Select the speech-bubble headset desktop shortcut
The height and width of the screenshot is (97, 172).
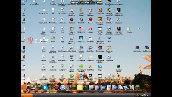pos(91,48)
